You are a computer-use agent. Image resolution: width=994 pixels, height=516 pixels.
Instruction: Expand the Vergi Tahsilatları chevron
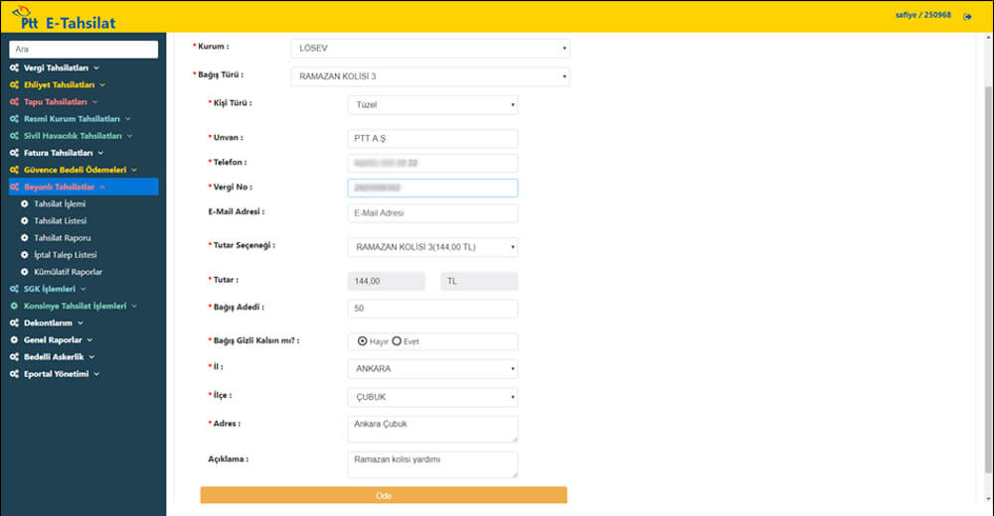click(96, 68)
